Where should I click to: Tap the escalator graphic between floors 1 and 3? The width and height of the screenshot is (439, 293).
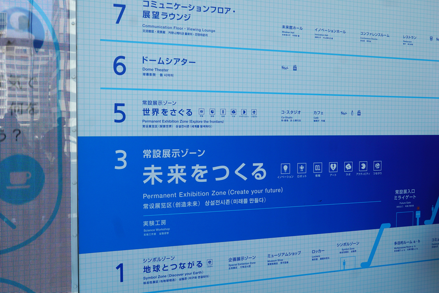(375, 245)
